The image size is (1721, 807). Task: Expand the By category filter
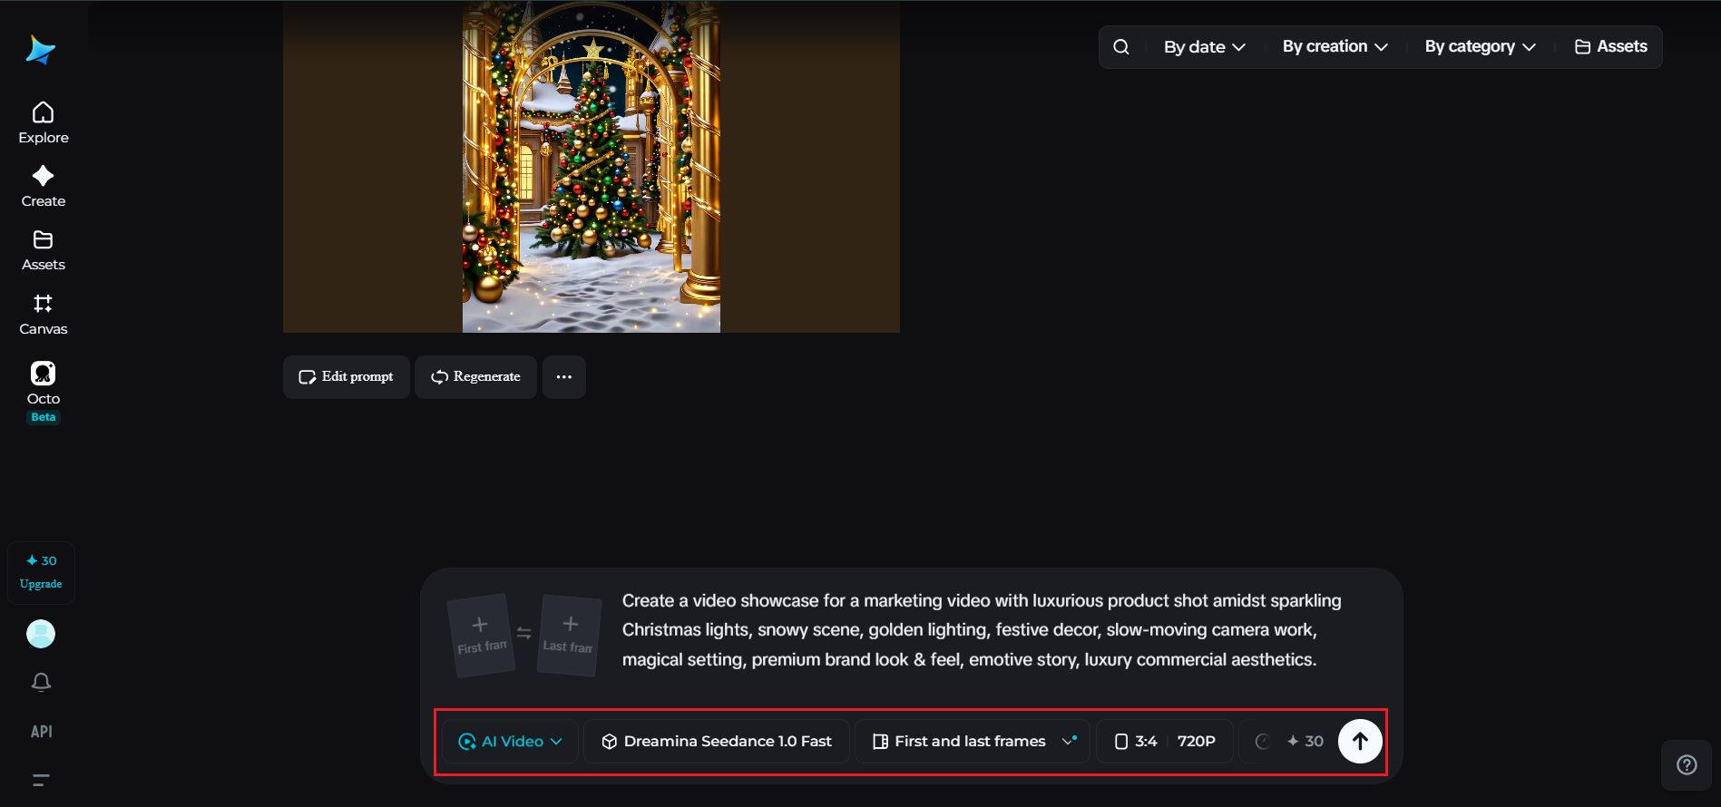coord(1480,47)
